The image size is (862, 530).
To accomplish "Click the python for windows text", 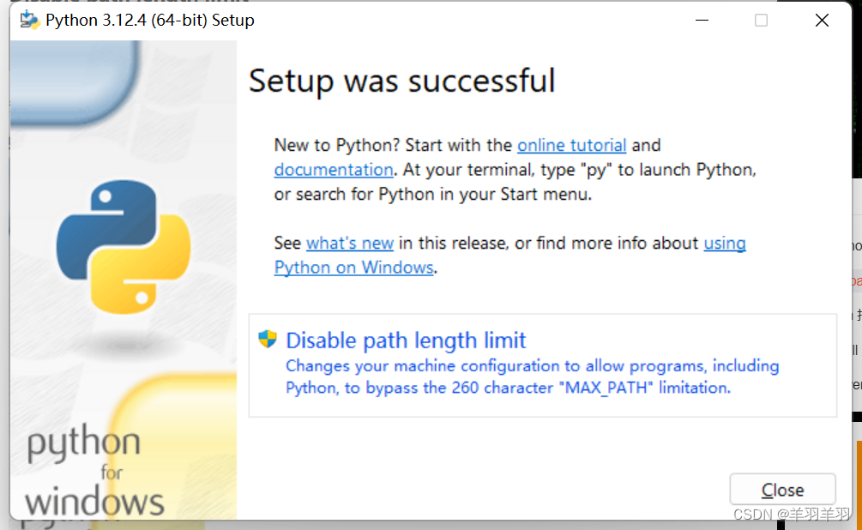I will tap(94, 471).
